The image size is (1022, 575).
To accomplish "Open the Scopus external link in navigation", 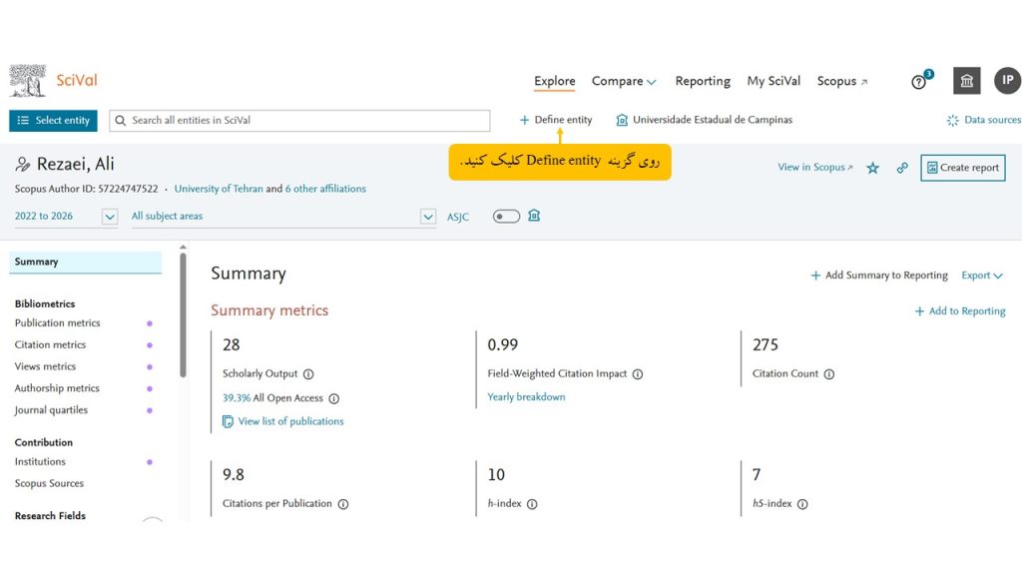I will coord(842,81).
